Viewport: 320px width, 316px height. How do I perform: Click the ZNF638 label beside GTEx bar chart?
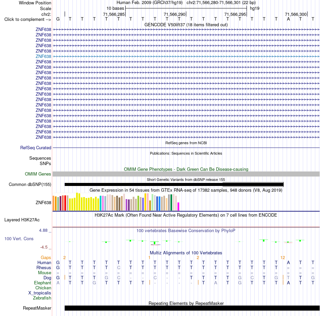pos(43,202)
